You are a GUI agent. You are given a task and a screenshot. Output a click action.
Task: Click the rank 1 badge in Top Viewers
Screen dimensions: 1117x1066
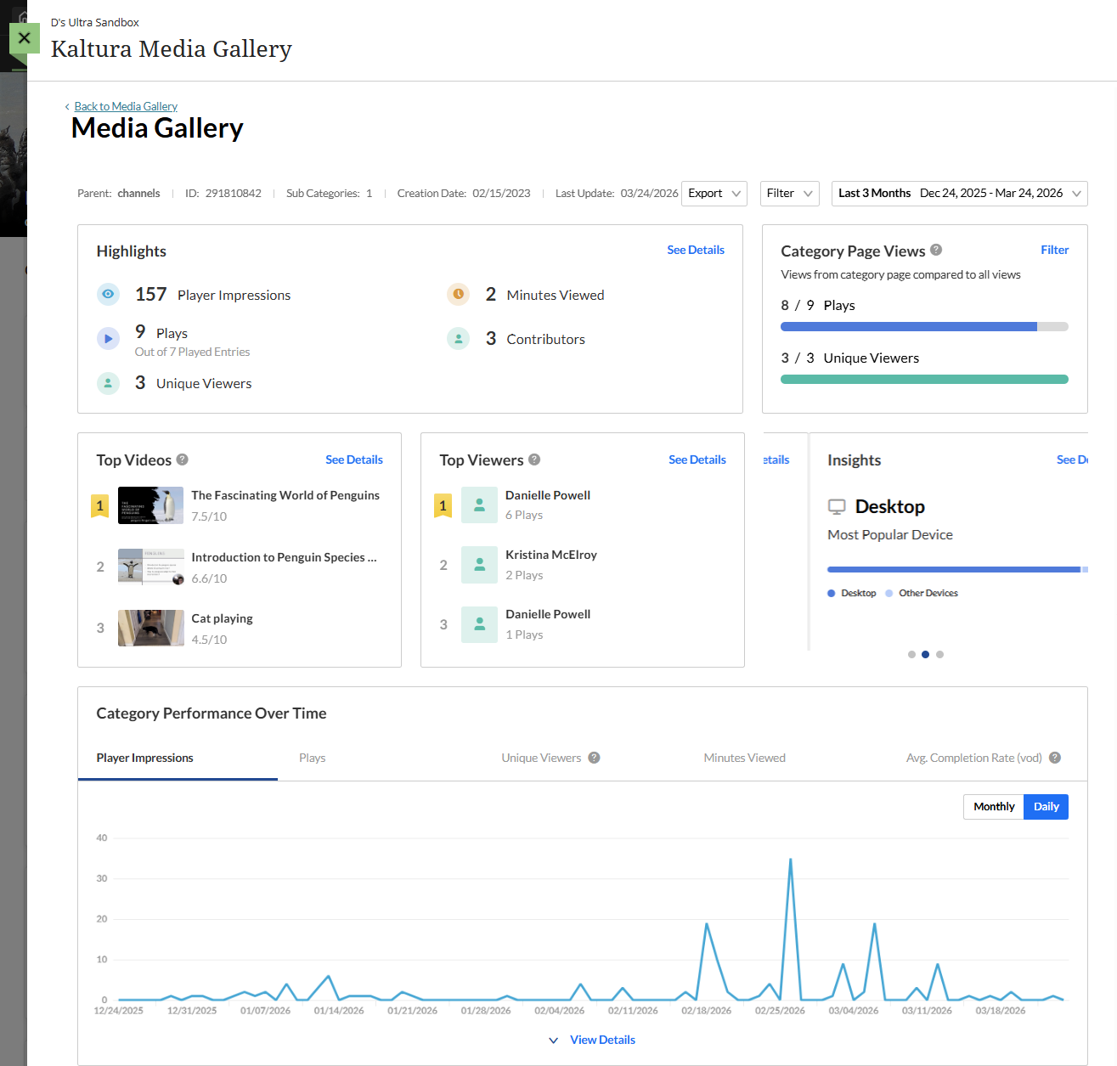[443, 506]
